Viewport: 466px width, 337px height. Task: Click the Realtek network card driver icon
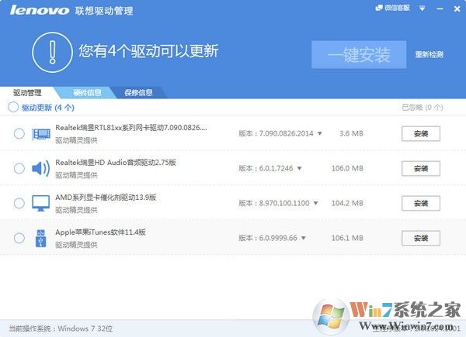tap(41, 134)
